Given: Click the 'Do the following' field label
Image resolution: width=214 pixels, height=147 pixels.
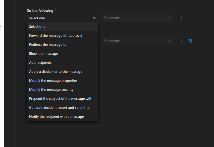Looking at the screenshot, I should tap(40, 11).
